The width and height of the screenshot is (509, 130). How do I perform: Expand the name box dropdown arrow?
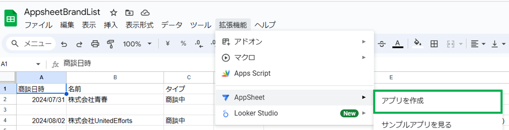38,64
